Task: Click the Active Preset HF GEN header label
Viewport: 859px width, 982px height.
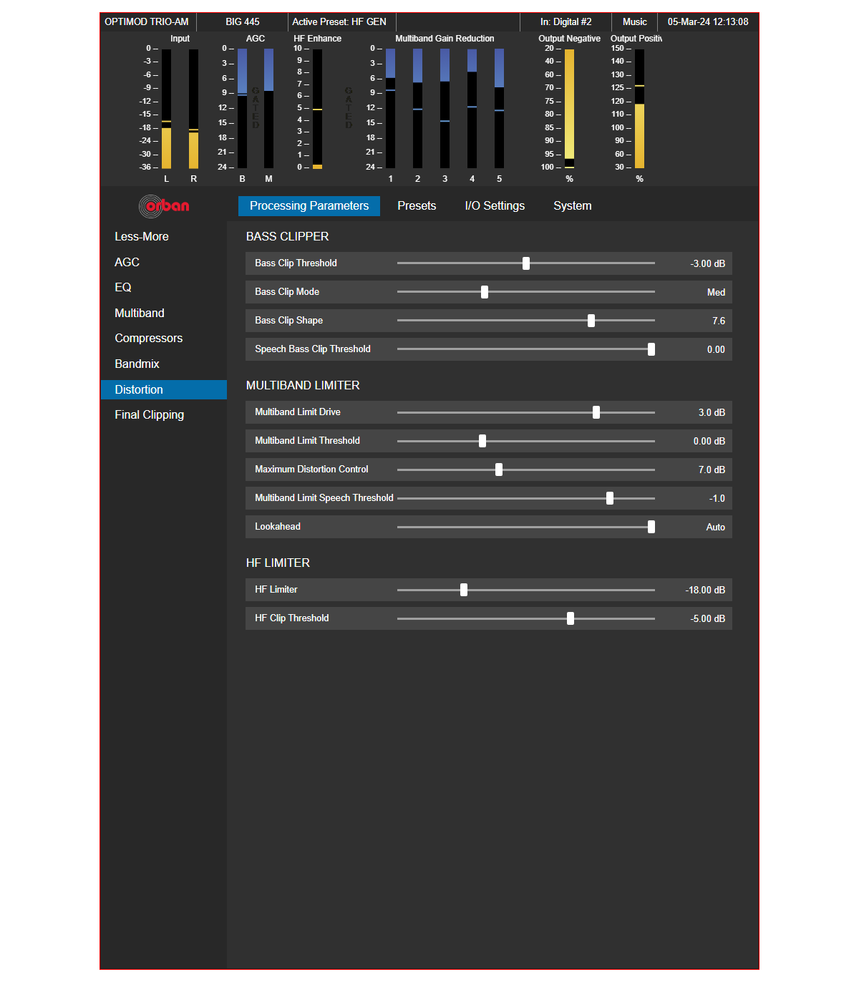Action: (339, 22)
